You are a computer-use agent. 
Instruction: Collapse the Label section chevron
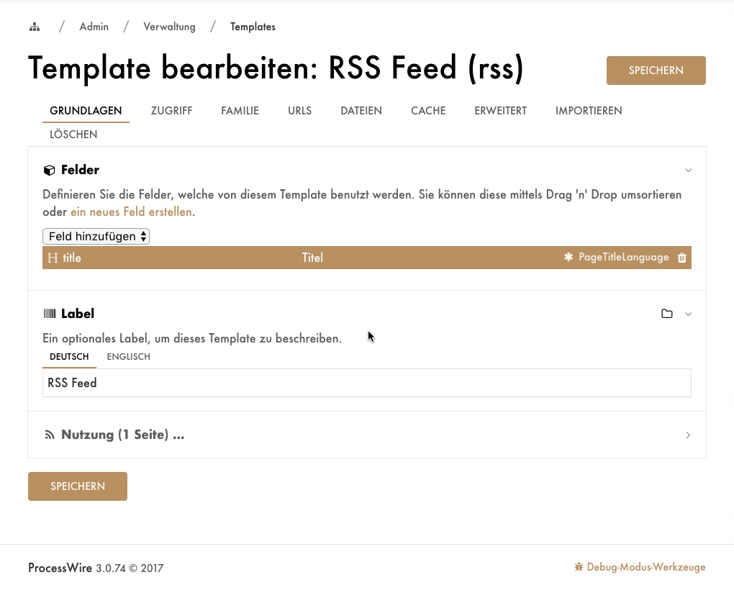point(688,314)
